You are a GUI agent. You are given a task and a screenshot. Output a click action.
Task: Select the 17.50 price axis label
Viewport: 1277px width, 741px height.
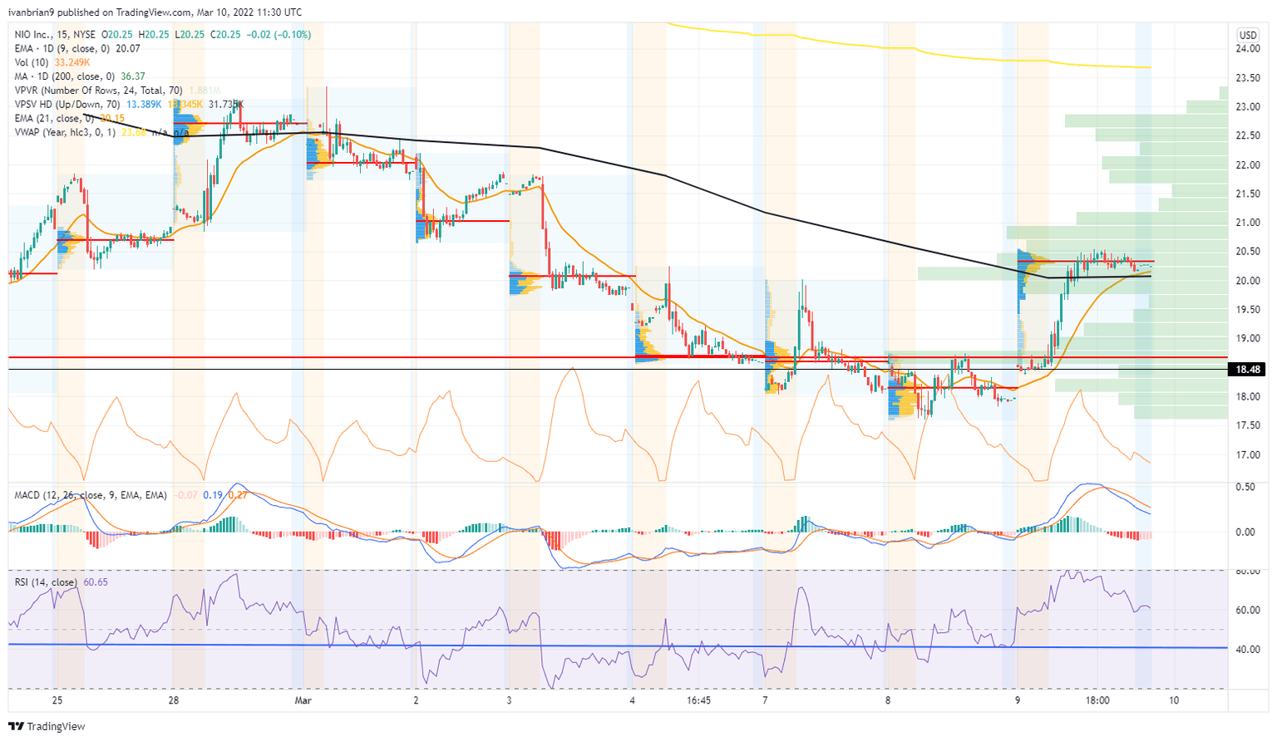pos(1247,425)
